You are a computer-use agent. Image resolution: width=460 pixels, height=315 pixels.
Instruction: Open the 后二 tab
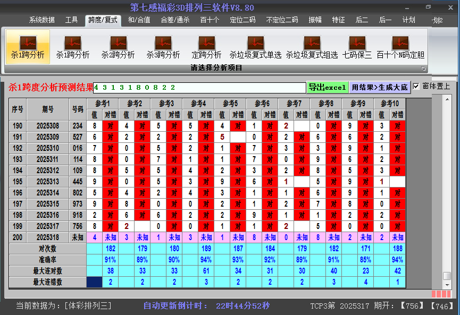pyautogui.click(x=362, y=20)
